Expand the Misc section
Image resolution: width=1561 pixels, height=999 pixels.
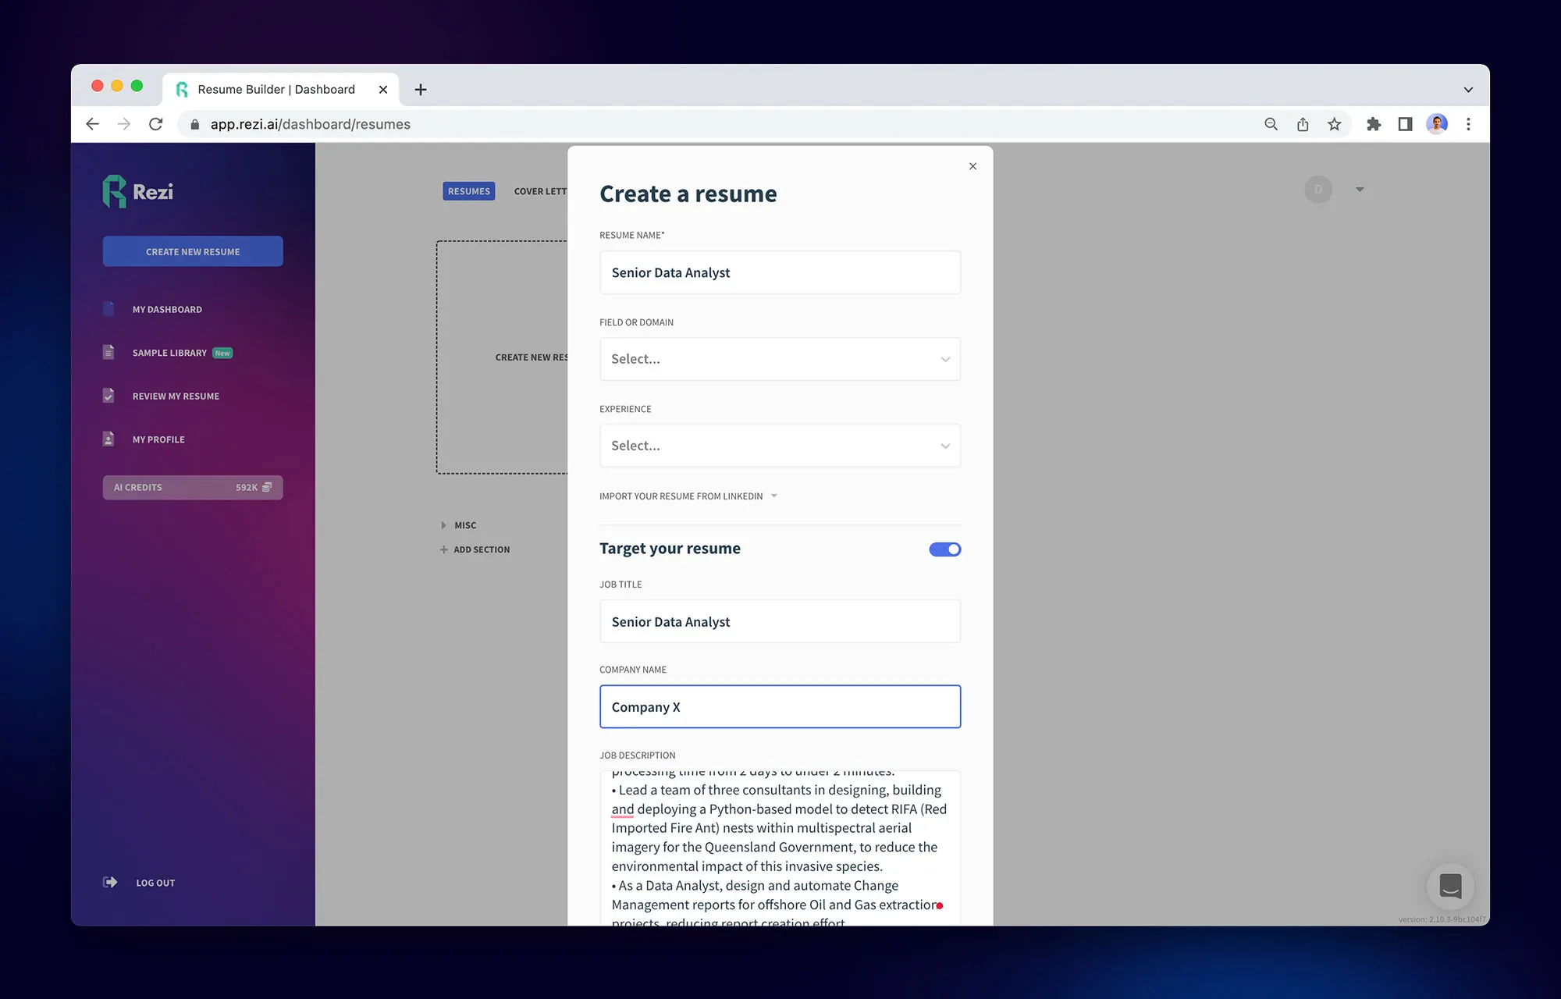[459, 525]
